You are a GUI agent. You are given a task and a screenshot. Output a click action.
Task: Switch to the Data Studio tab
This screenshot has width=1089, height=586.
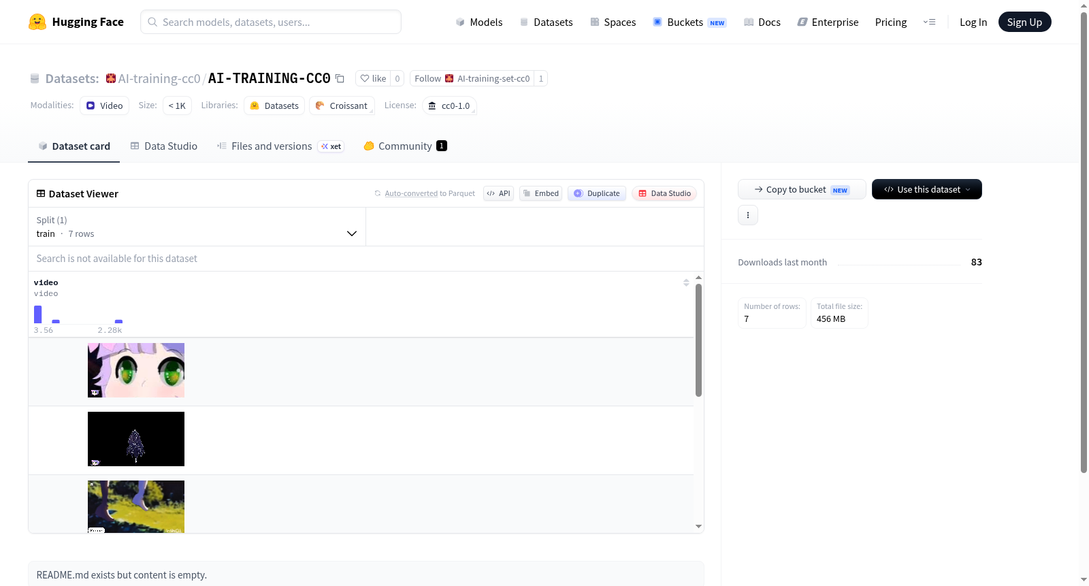tap(164, 146)
